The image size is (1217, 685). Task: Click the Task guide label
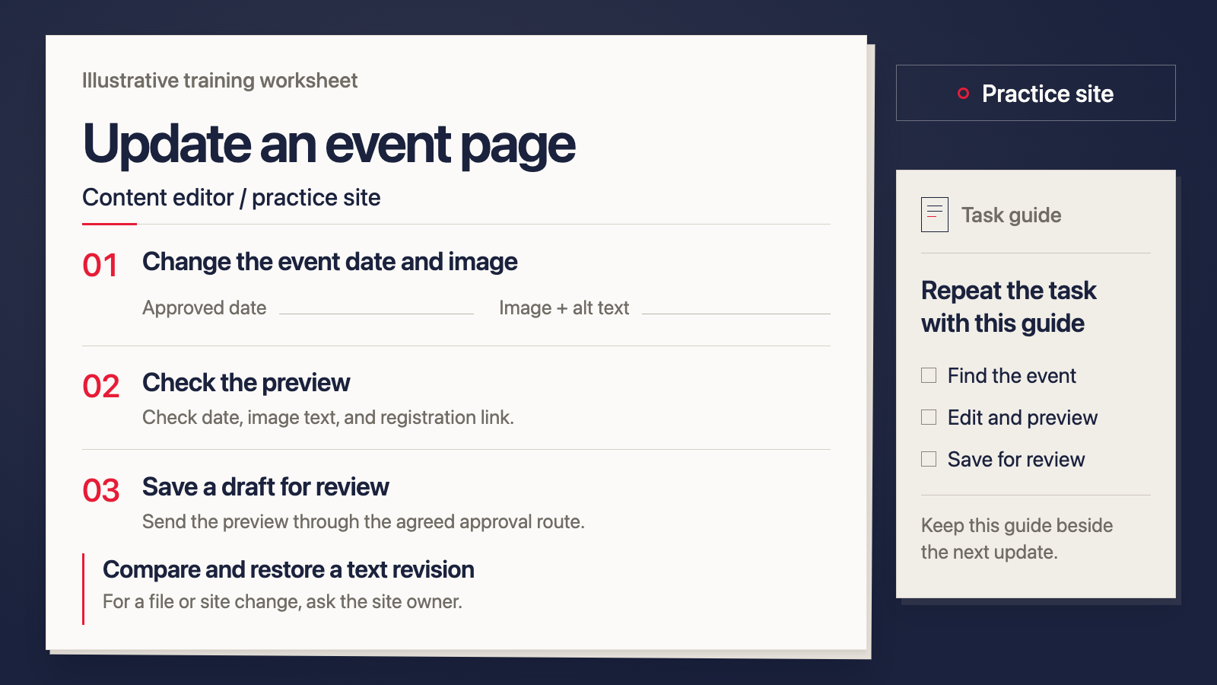[1012, 215]
